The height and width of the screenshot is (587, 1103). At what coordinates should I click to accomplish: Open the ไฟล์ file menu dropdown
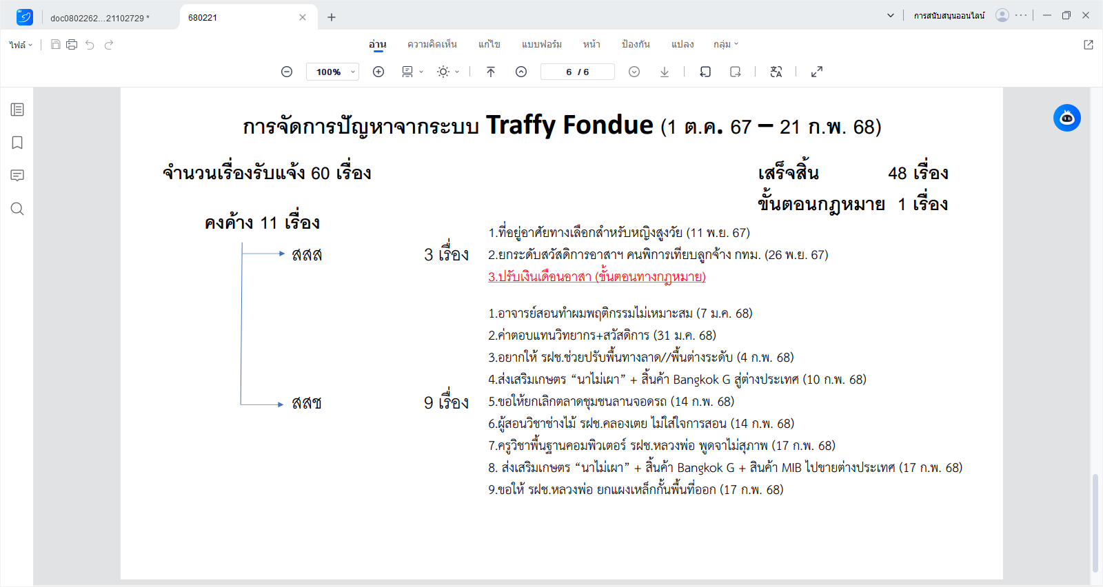pos(21,45)
